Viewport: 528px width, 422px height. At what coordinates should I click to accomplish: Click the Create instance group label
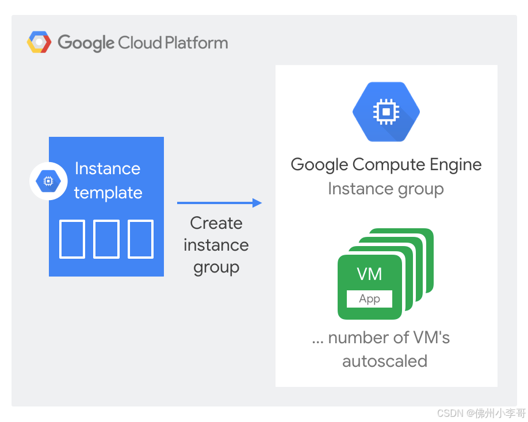[x=216, y=245]
